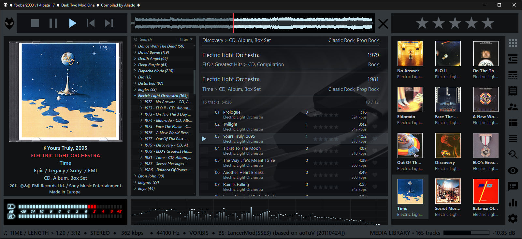Open the ELO II album thumbnail in the grid
Viewport: 522px width, 239px height.
click(448, 53)
